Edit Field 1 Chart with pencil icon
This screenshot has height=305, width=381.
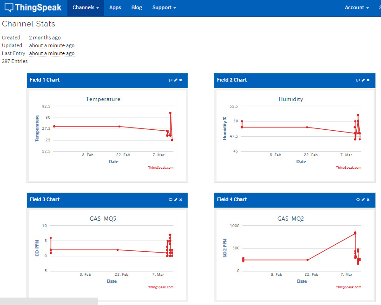click(x=176, y=80)
